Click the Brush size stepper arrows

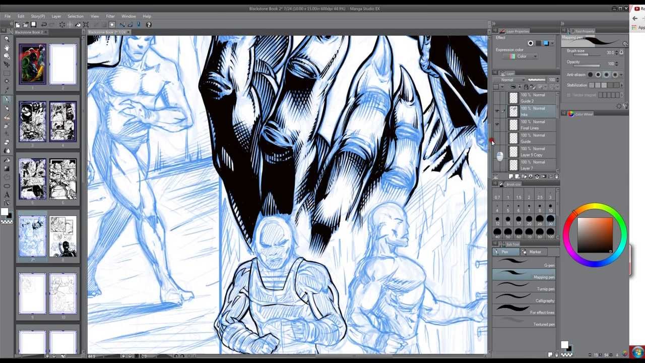click(616, 52)
